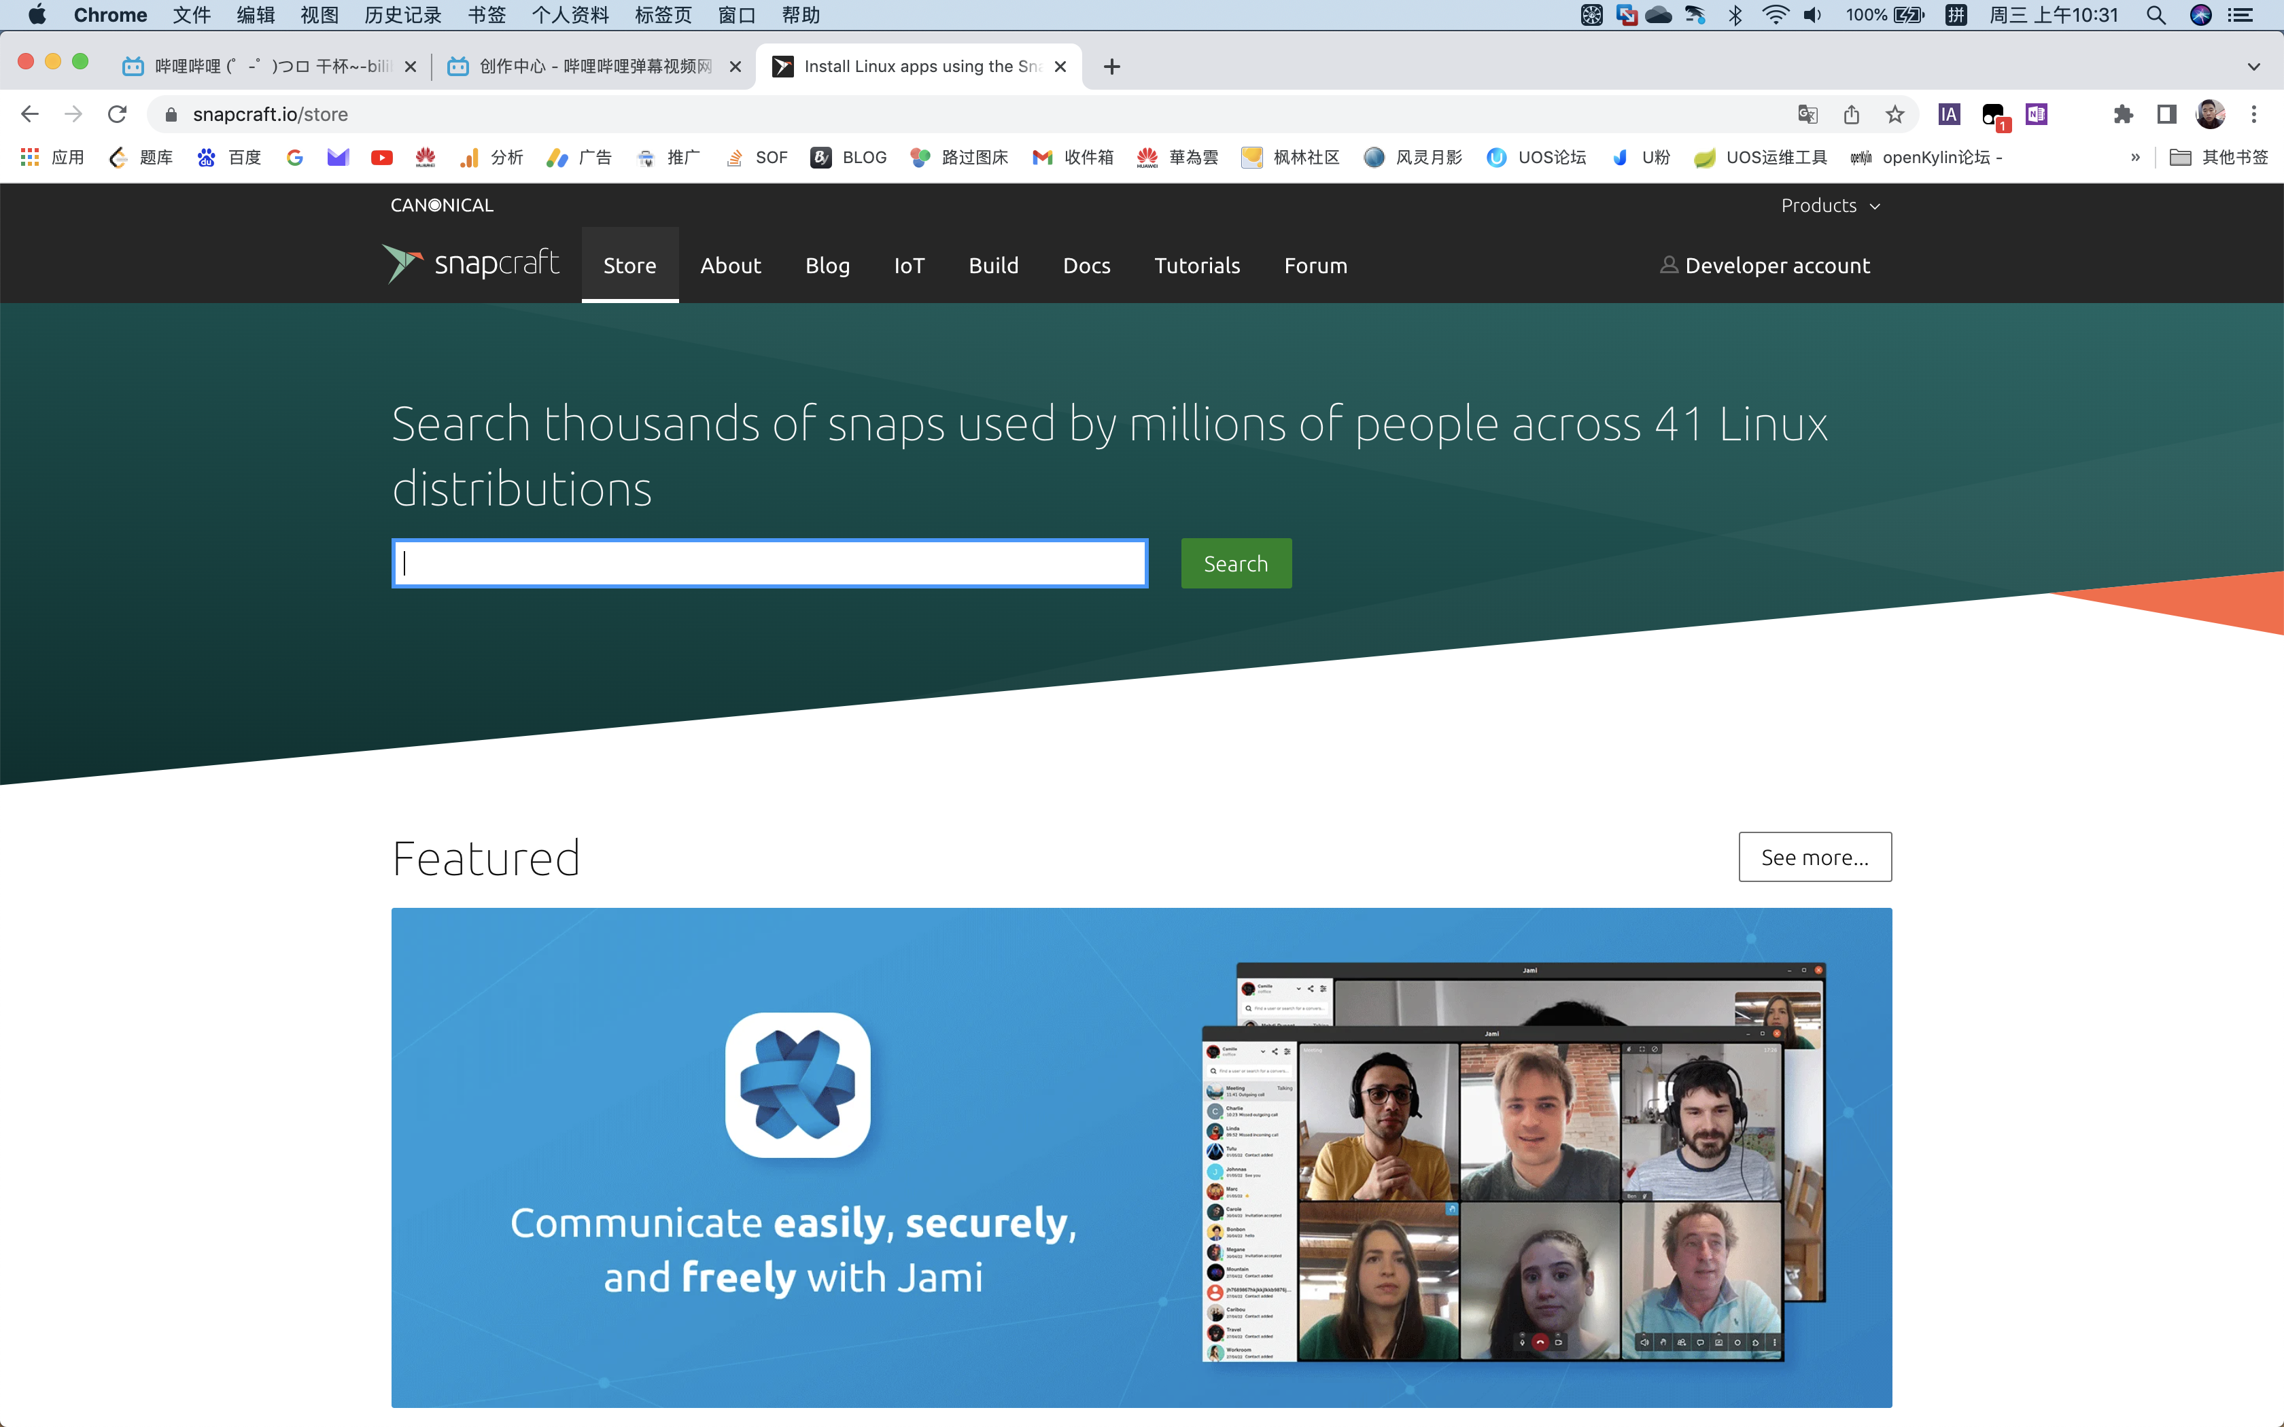This screenshot has height=1427, width=2284.
Task: Open the OneNote clipper extension
Action: point(2036,114)
